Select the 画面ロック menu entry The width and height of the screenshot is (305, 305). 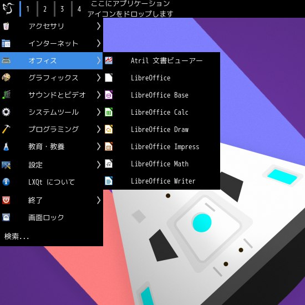point(52,217)
